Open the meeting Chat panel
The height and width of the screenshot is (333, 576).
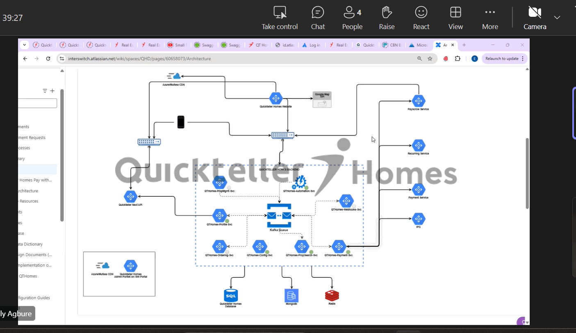coord(318,18)
